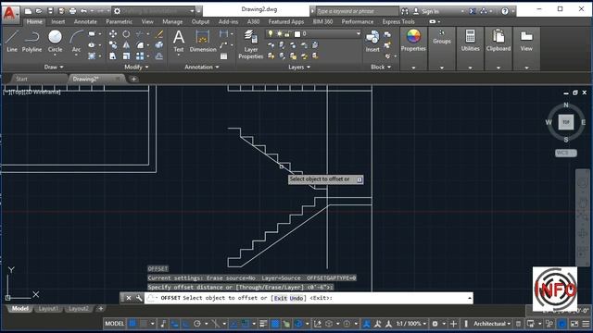Image resolution: width=593 pixels, height=333 pixels.
Task: Expand the Draw panel
Action: tap(54, 67)
